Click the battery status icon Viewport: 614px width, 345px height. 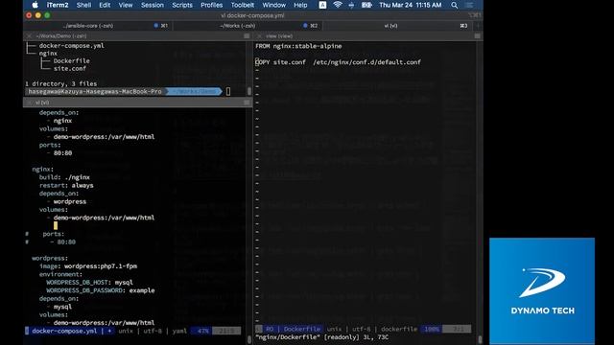(x=366, y=5)
